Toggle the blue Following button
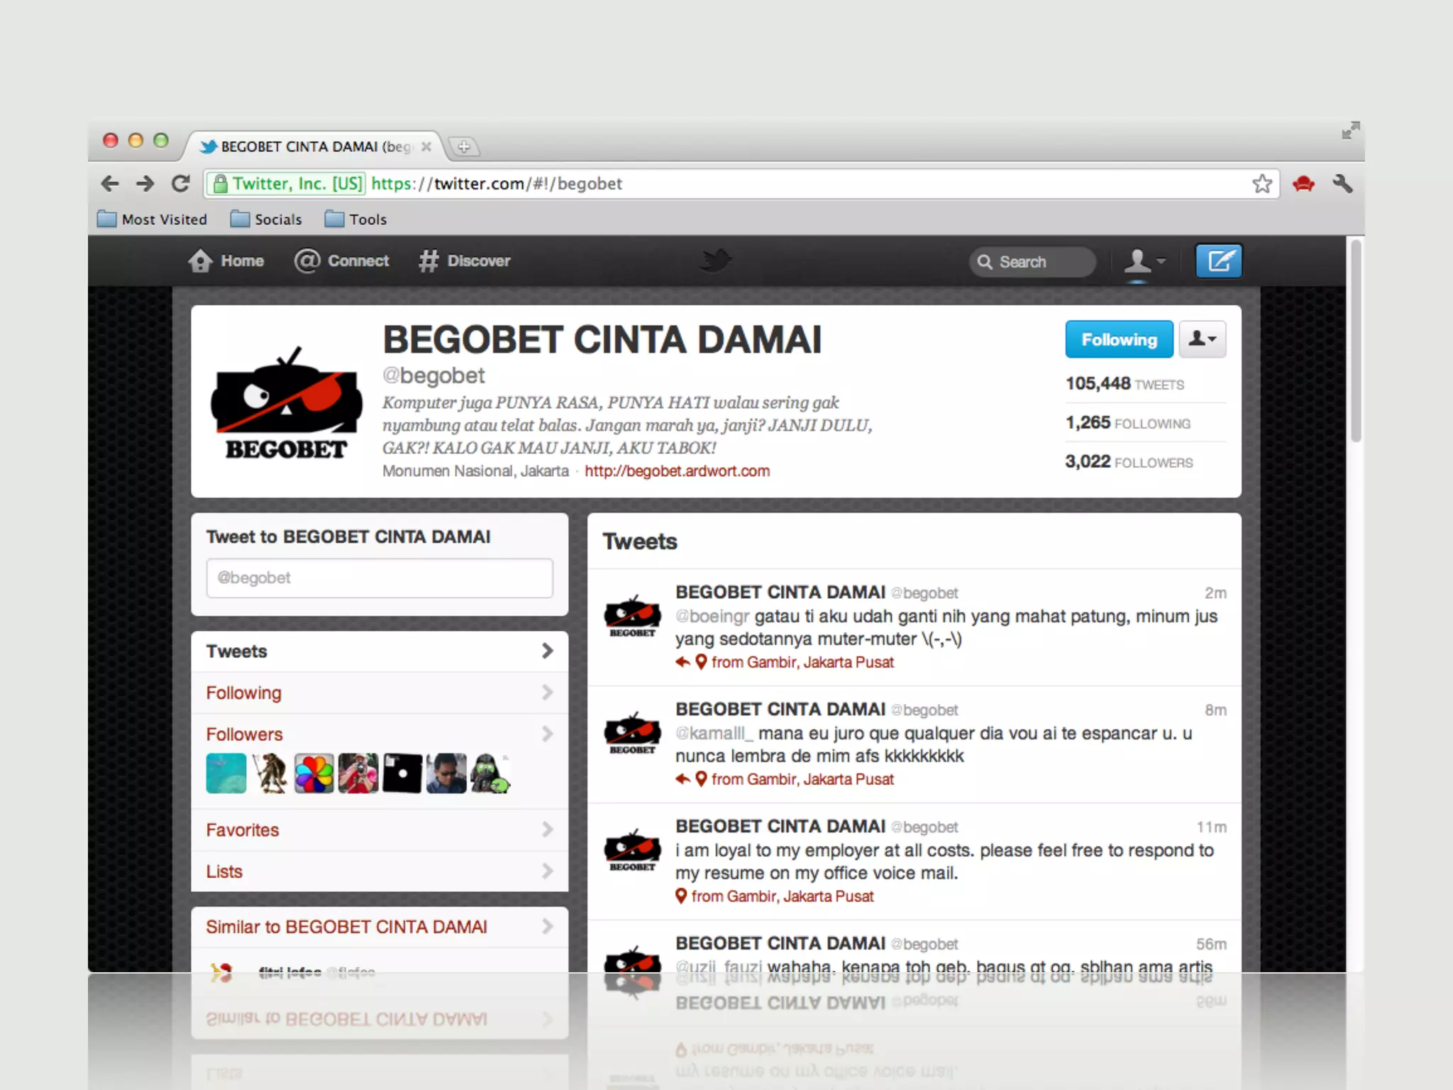The height and width of the screenshot is (1090, 1453). click(x=1118, y=340)
